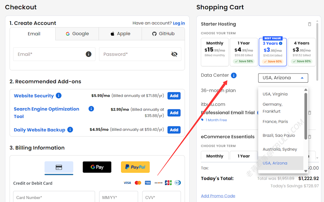The image size is (324, 202).
Task: Click Today's Total amount $1,222.92
Action: 308,178
